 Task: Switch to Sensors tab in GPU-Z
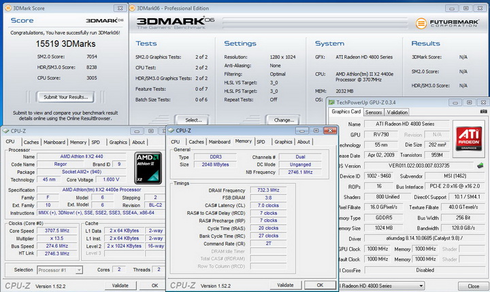374,112
